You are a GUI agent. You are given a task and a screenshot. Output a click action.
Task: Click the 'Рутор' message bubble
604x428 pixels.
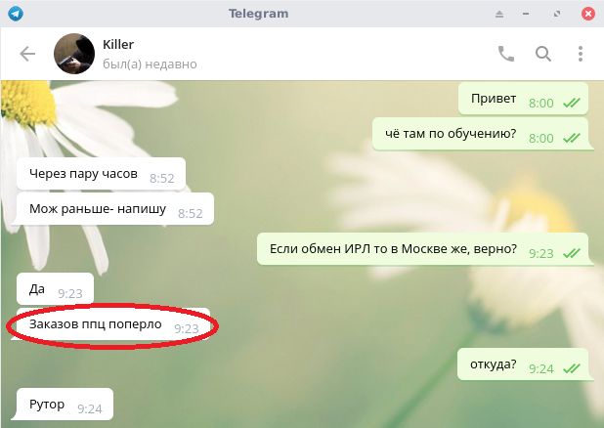(65, 405)
